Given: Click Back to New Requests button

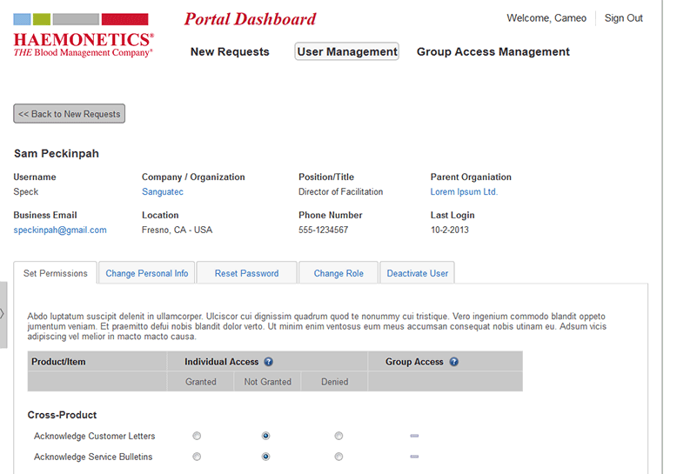Looking at the screenshot, I should [x=69, y=114].
